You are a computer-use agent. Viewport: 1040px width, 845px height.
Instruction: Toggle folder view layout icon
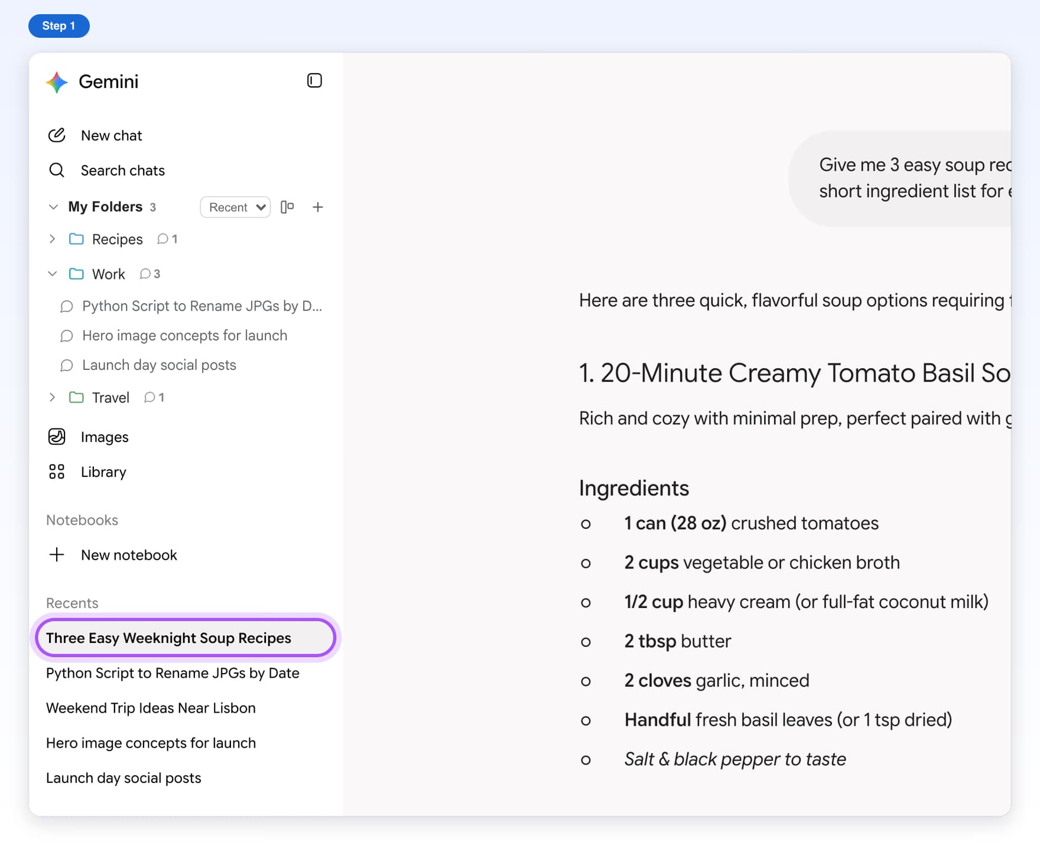(x=287, y=207)
